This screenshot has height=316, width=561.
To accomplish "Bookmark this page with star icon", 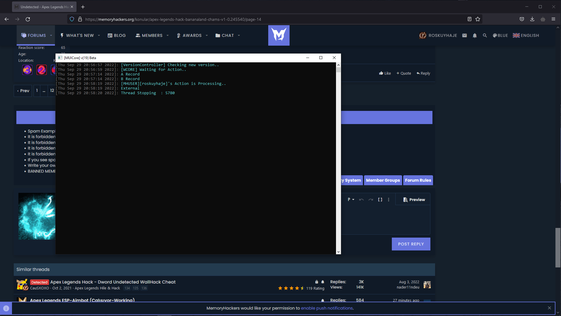I will pos(478,19).
